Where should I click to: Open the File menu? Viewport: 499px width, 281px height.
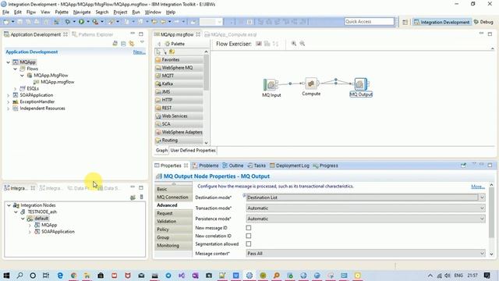[x=5, y=12]
